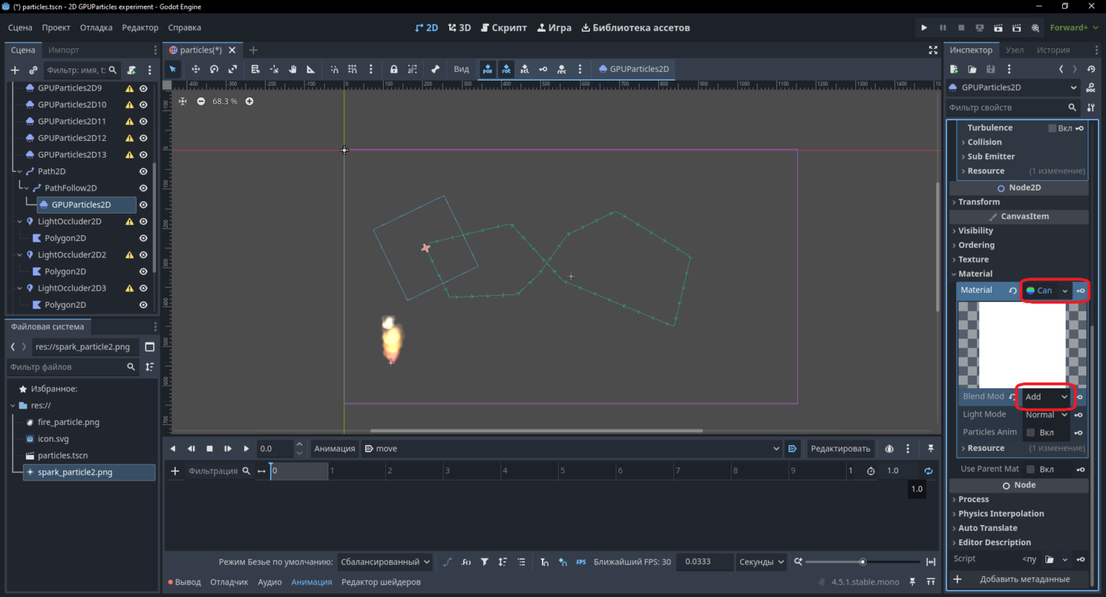Image resolution: width=1106 pixels, height=597 pixels.
Task: Click the Lock selected node icon
Action: (394, 69)
